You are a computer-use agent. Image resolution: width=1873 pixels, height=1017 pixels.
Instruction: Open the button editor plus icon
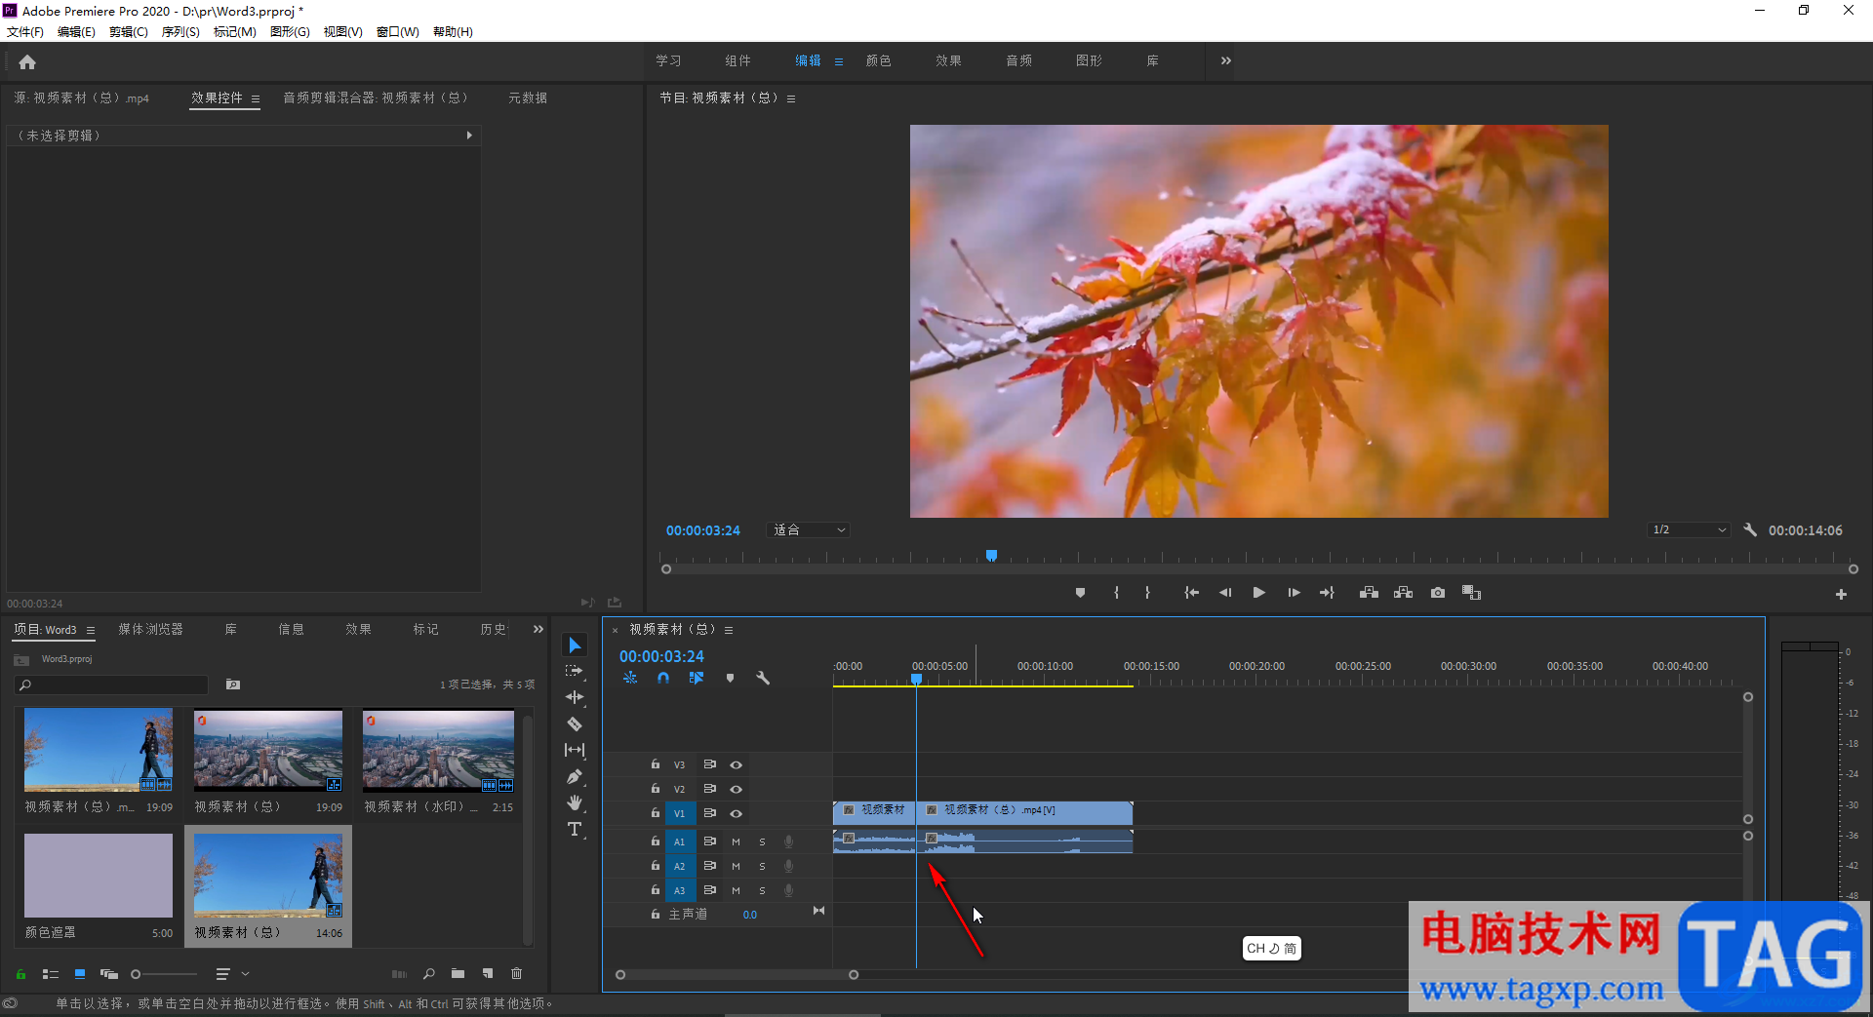coord(1841,594)
